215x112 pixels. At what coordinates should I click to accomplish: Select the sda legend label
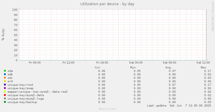(10, 71)
